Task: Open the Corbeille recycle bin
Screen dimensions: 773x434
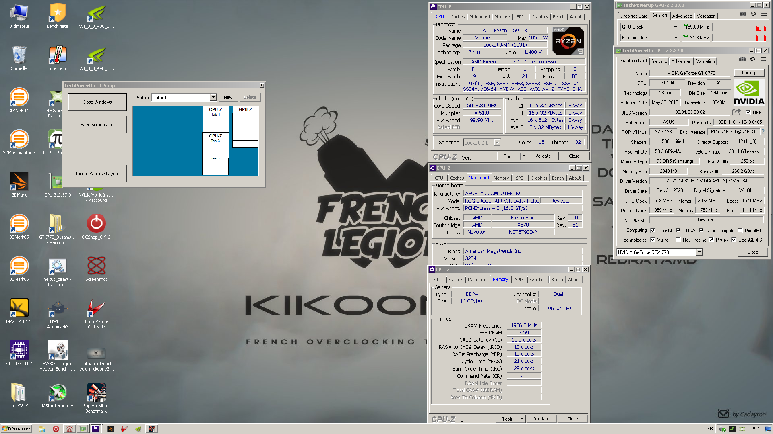Action: (19, 58)
